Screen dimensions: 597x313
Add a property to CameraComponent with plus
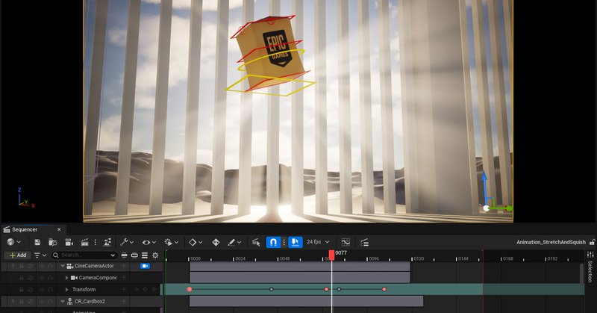[x=124, y=278]
